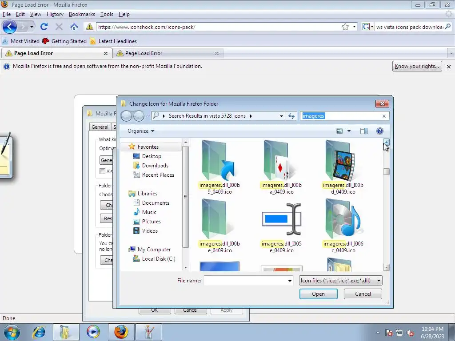
Task: Close the first Page Load Error tab
Action: (x=106, y=53)
